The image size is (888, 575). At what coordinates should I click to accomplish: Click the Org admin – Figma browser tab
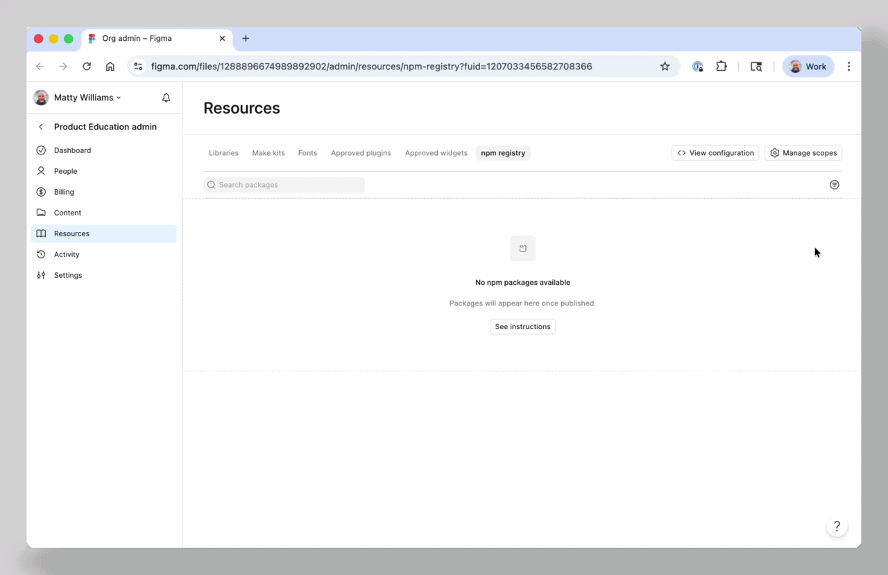pyautogui.click(x=158, y=39)
